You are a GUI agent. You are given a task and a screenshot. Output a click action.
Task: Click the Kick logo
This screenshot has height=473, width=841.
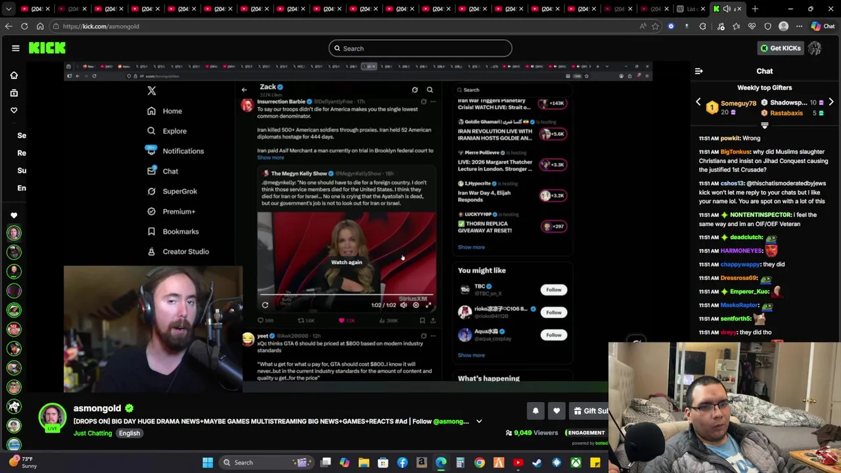[x=47, y=48]
